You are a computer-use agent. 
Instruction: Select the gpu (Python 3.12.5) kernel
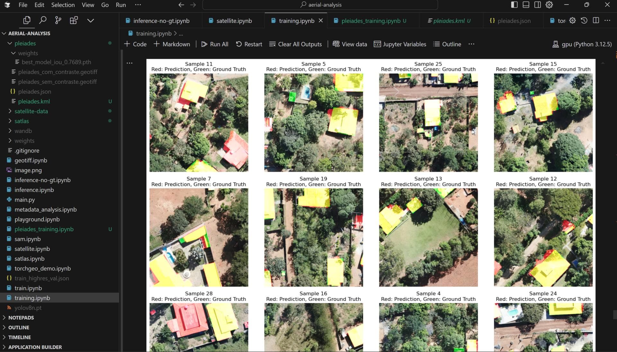582,44
